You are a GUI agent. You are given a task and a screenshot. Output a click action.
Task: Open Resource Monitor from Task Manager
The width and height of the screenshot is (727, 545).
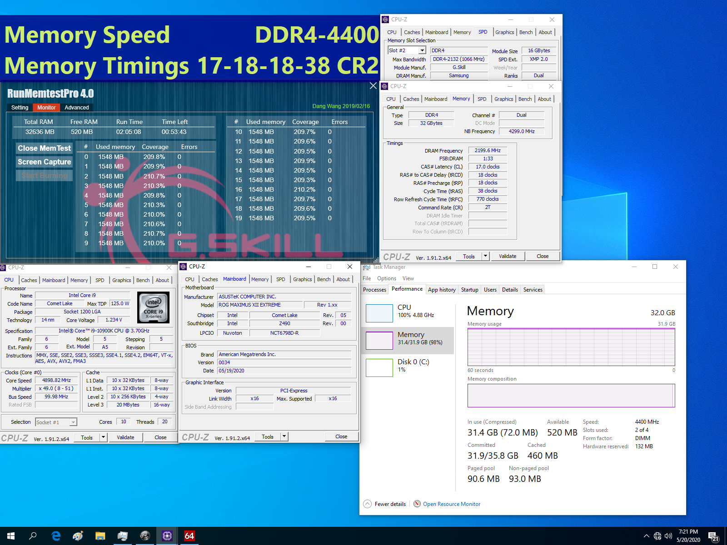(451, 504)
